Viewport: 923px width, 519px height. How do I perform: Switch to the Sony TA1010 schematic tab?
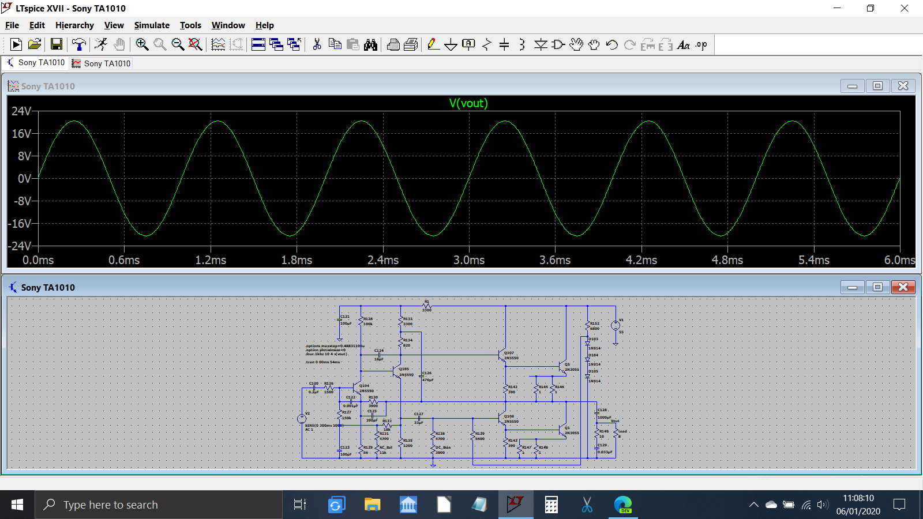click(36, 62)
